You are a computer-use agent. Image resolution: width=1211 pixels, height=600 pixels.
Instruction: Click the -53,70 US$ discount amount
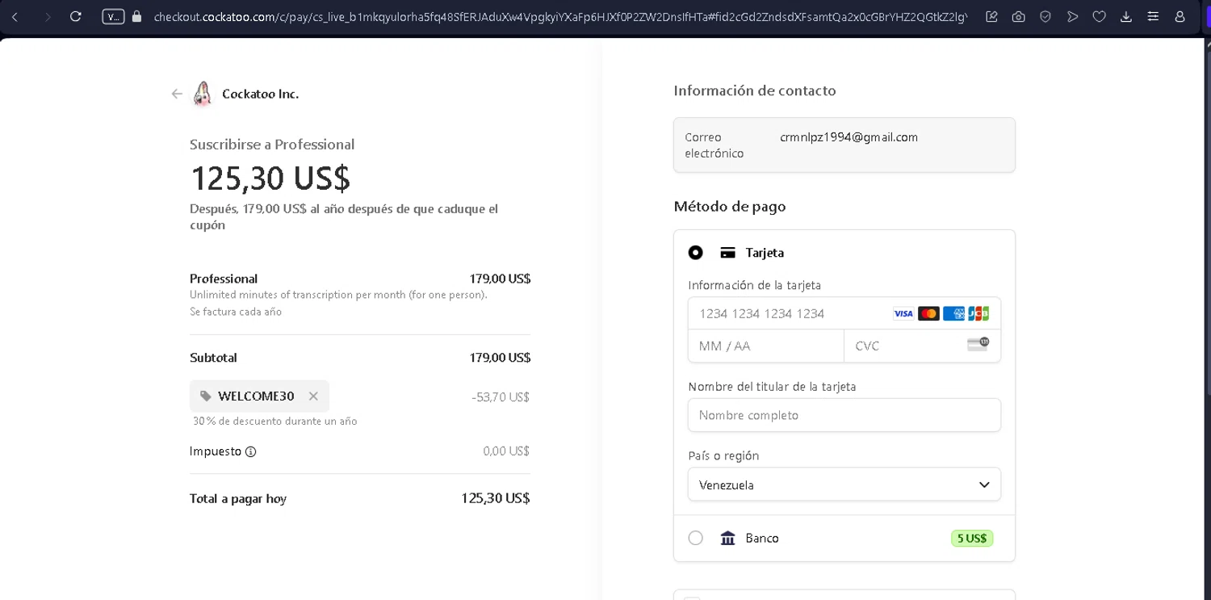[501, 397]
